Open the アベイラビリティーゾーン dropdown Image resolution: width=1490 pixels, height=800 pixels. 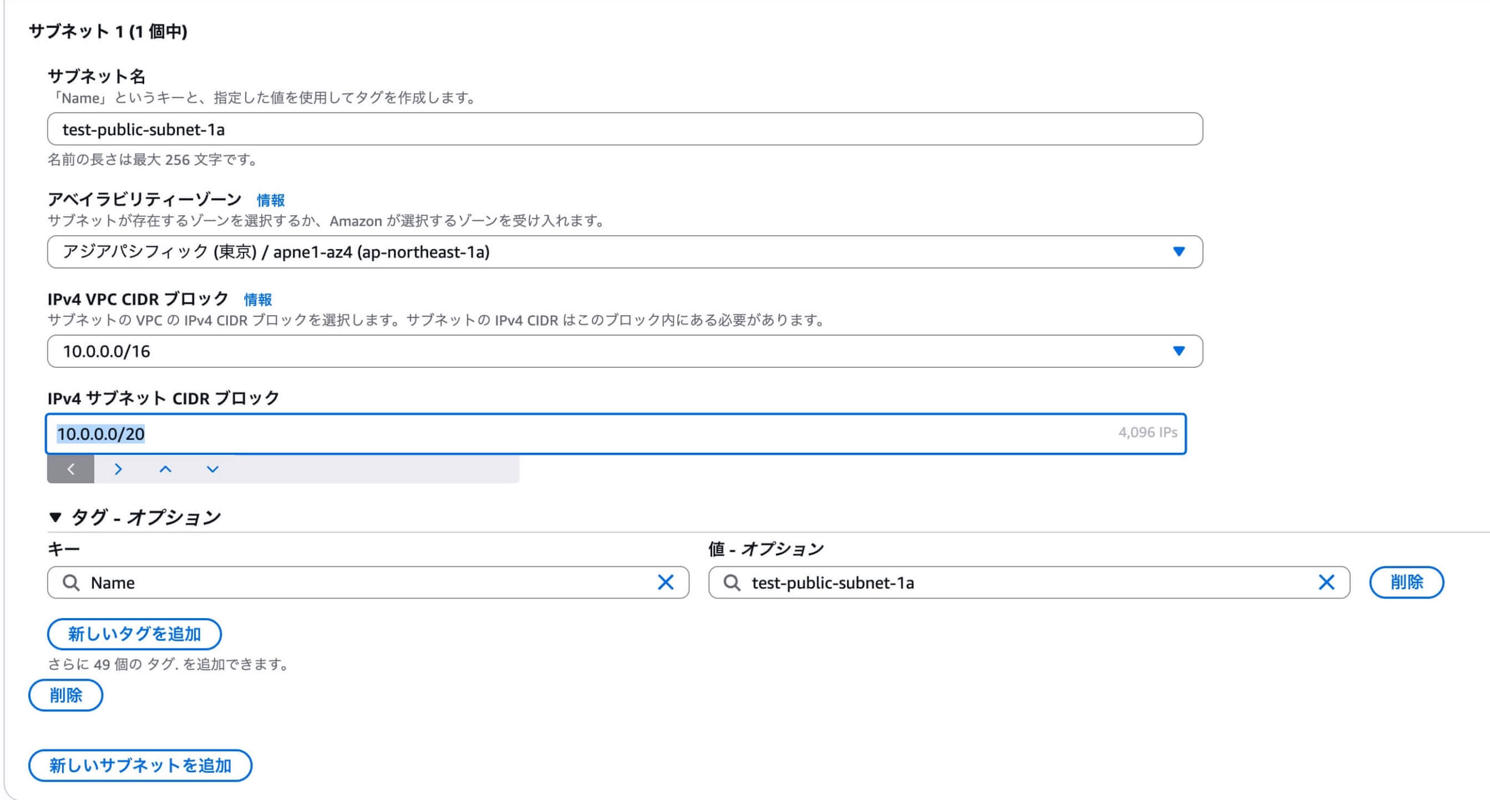[x=1177, y=252]
